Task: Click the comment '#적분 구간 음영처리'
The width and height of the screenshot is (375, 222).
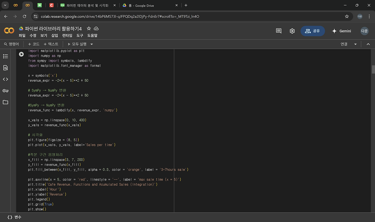Action: coord(45,155)
